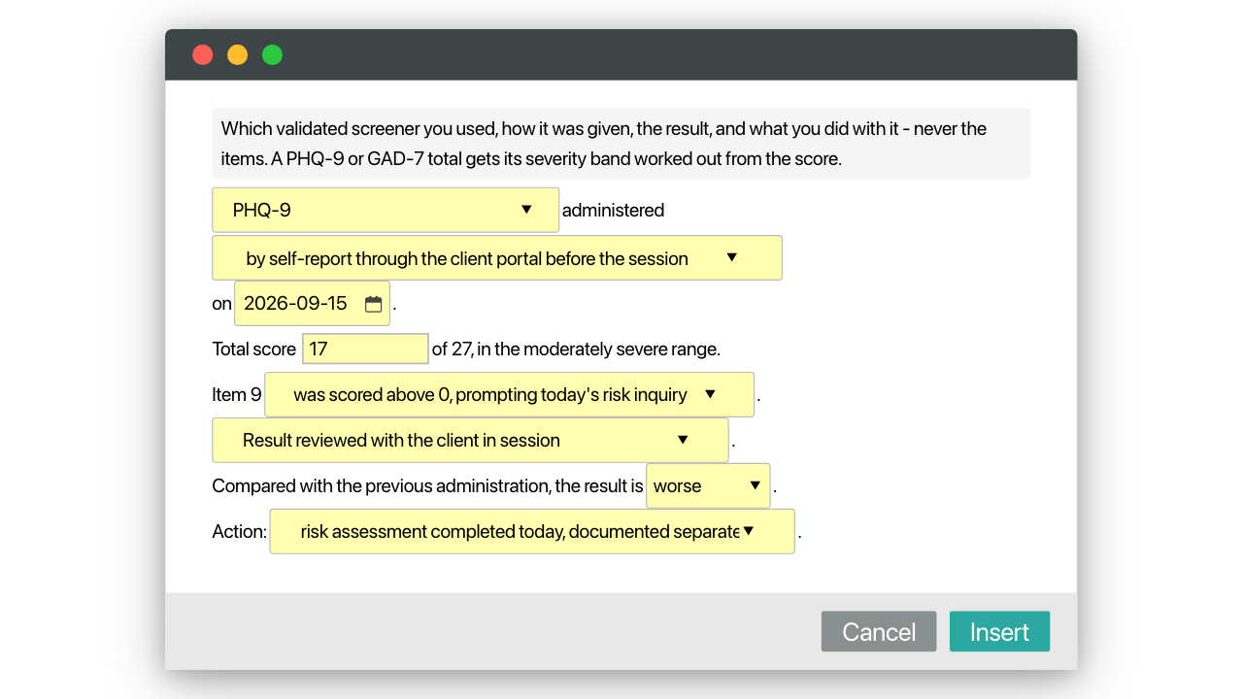The width and height of the screenshot is (1243, 699).
Task: Click arrow on administration method dropdown
Action: (732, 257)
